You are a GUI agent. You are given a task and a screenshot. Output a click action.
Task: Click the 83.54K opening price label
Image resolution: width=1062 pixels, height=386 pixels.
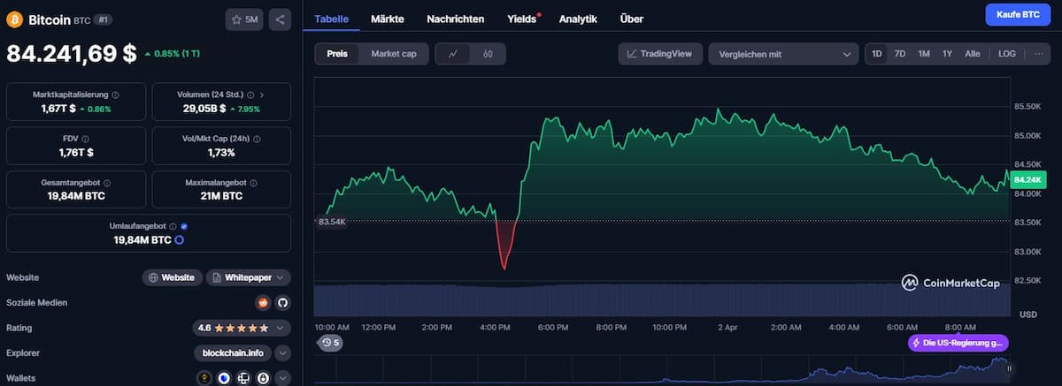tap(332, 222)
